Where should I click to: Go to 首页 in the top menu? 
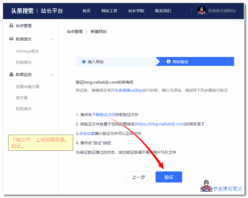point(86,11)
